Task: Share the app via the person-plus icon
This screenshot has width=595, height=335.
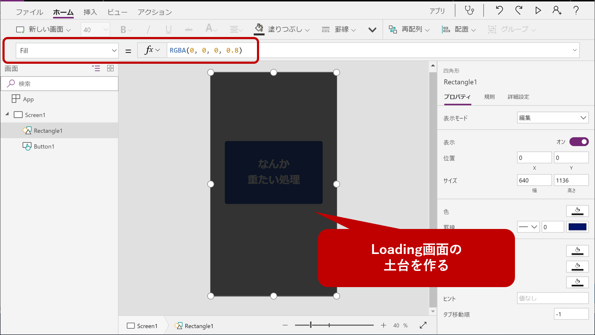Action: pyautogui.click(x=557, y=10)
